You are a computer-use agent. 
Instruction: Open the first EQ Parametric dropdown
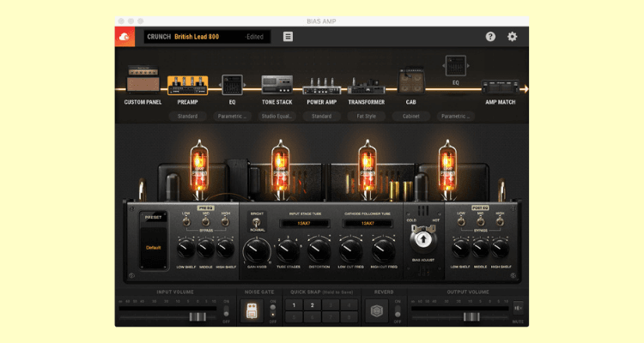pos(232,116)
